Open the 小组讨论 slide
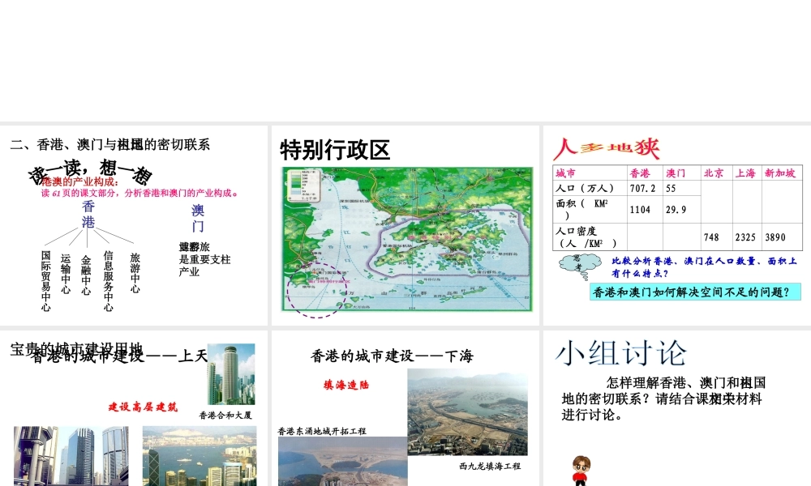The image size is (811, 486). (677, 408)
